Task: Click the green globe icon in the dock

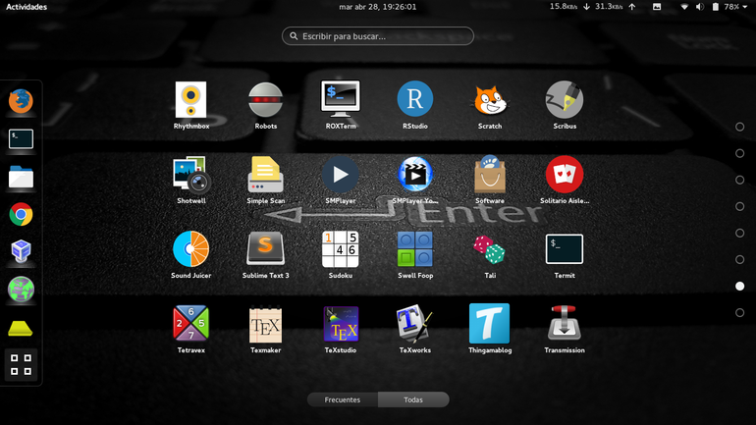Action: (21, 290)
